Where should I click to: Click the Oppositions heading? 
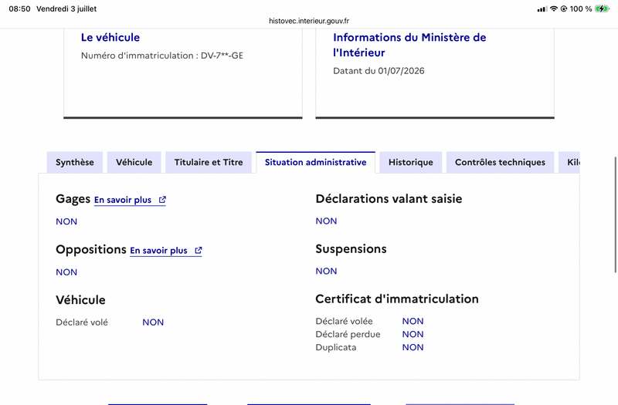pos(91,249)
